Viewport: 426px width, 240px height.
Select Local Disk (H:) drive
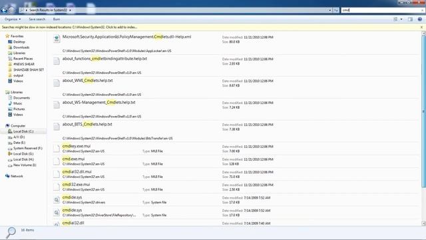[x=23, y=159]
